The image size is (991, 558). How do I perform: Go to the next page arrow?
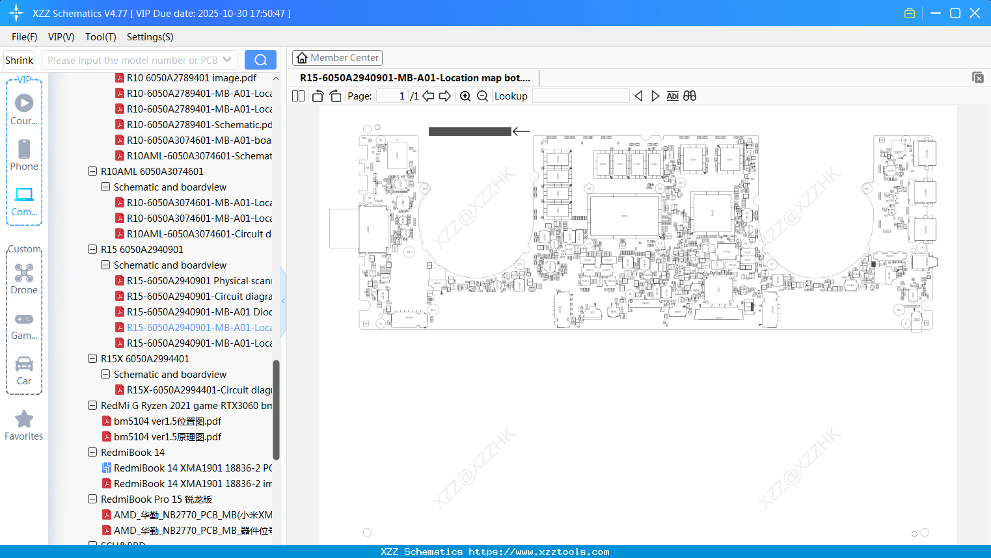click(x=445, y=96)
